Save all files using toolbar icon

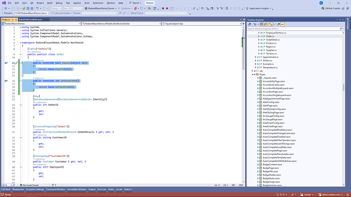pyautogui.click(x=32, y=9)
